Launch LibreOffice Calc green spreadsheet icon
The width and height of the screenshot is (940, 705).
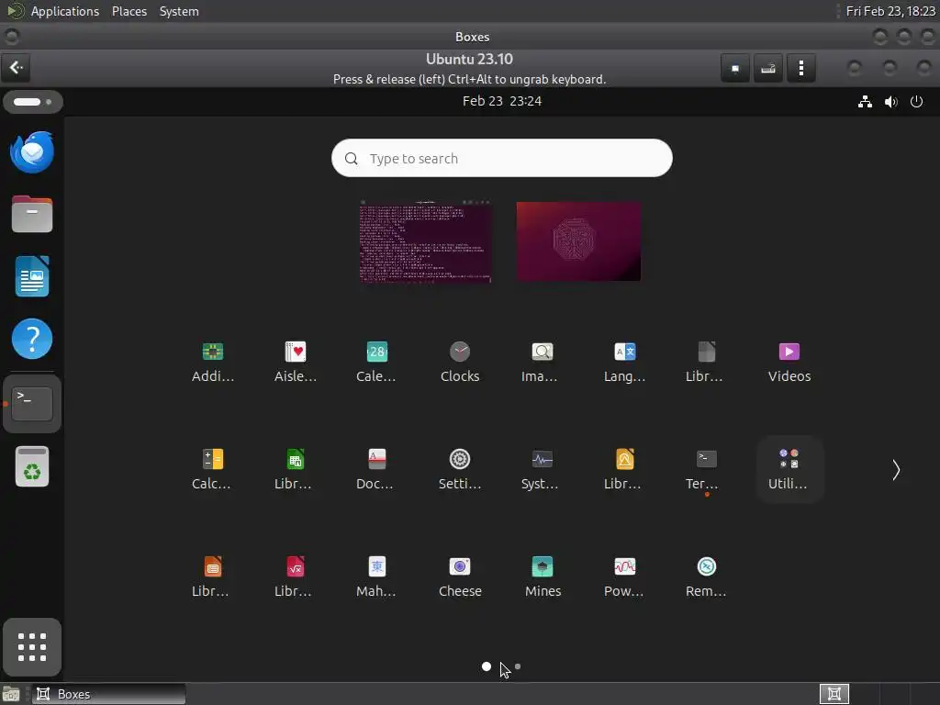pos(296,469)
